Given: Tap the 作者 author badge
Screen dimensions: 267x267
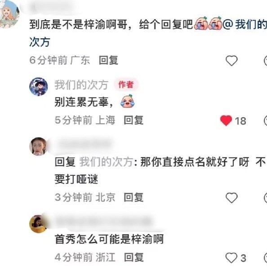Looking at the screenshot, I should (126, 85).
